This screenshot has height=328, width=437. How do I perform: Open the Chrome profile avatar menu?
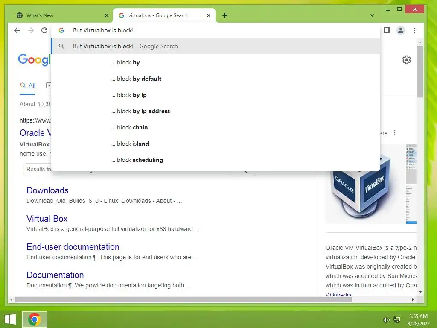click(x=400, y=30)
